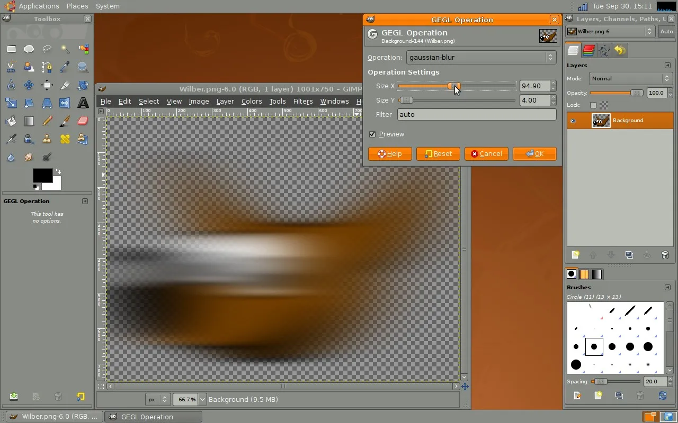This screenshot has width=678, height=423.
Task: Delete layer using the trash icon
Action: 665,255
